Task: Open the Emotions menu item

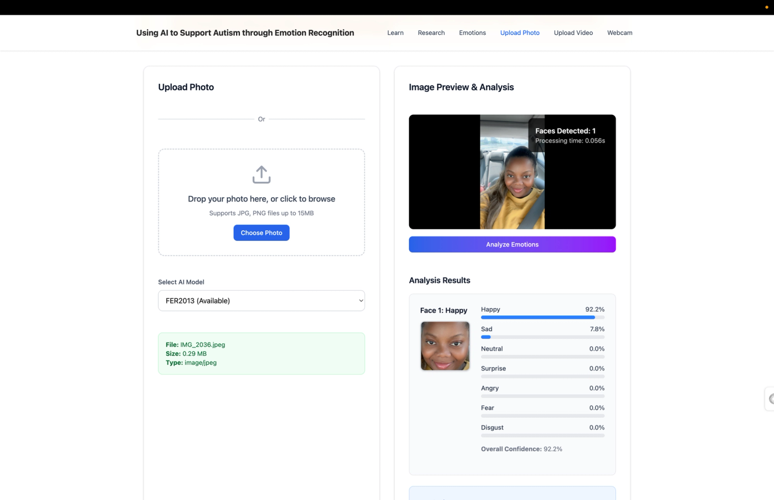Action: (472, 33)
